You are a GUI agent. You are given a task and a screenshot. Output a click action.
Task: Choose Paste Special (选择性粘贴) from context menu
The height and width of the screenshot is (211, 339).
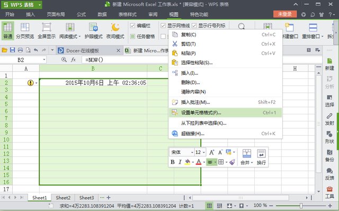point(225,63)
